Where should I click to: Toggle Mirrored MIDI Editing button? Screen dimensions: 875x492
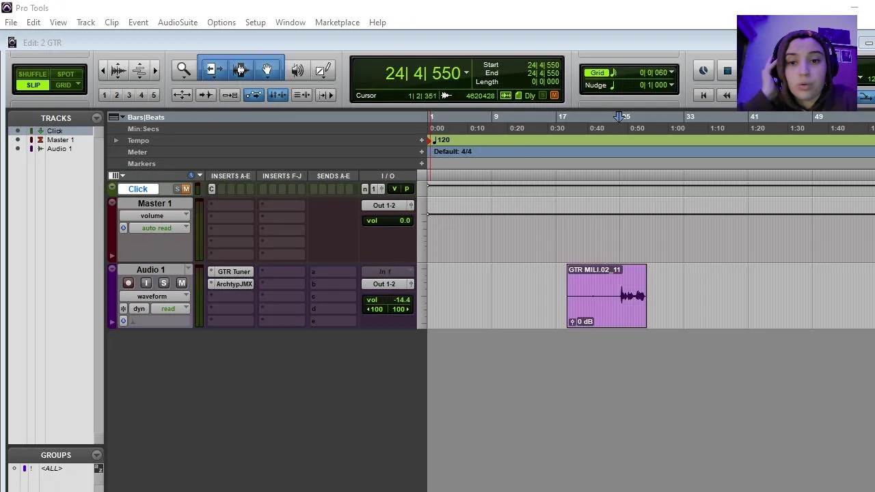pyautogui.click(x=230, y=95)
